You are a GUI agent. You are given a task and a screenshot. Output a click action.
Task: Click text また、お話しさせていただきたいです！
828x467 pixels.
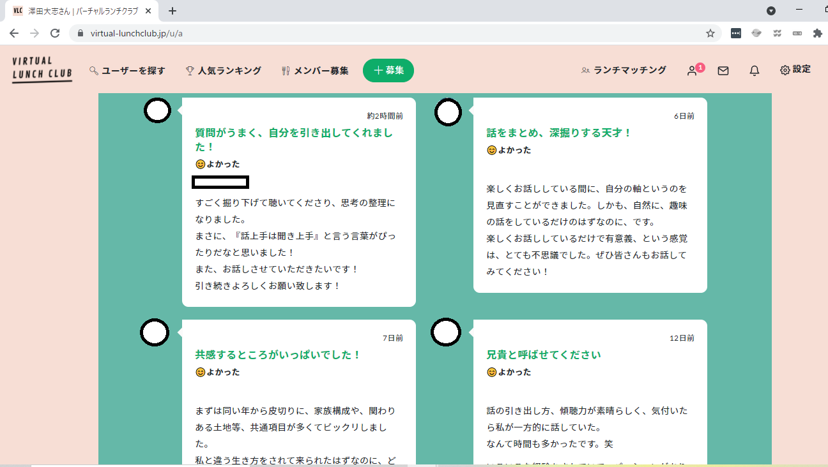pos(277,269)
